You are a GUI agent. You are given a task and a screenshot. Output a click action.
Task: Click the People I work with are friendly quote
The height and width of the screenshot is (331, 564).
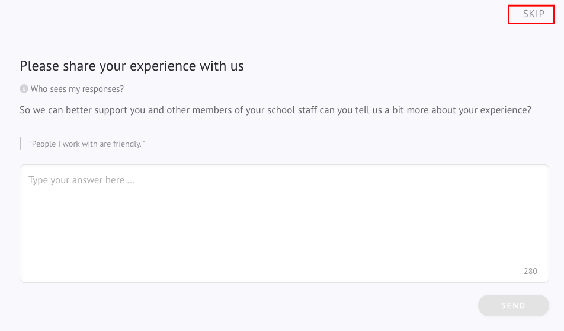[87, 144]
